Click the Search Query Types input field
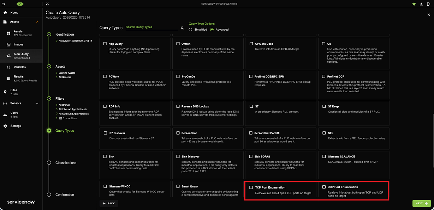Viewport: 434px width, 210px height. click(152, 27)
